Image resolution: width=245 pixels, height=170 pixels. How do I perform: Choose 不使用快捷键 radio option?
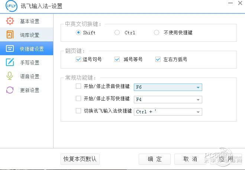point(157,32)
